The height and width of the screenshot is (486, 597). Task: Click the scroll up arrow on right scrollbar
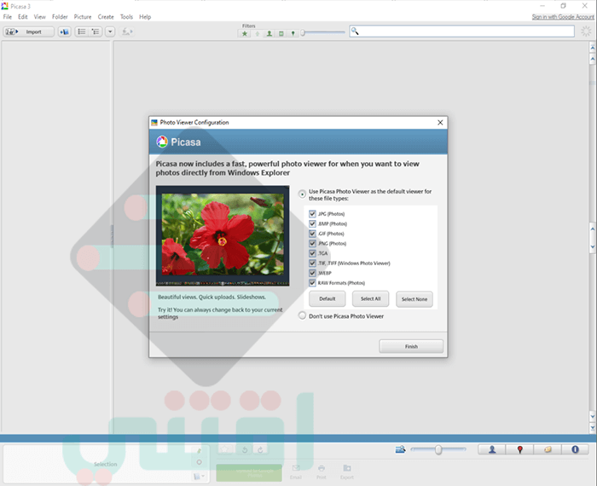pyautogui.click(x=593, y=59)
